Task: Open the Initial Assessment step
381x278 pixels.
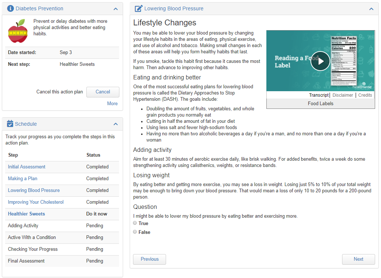Action: tap(26, 167)
